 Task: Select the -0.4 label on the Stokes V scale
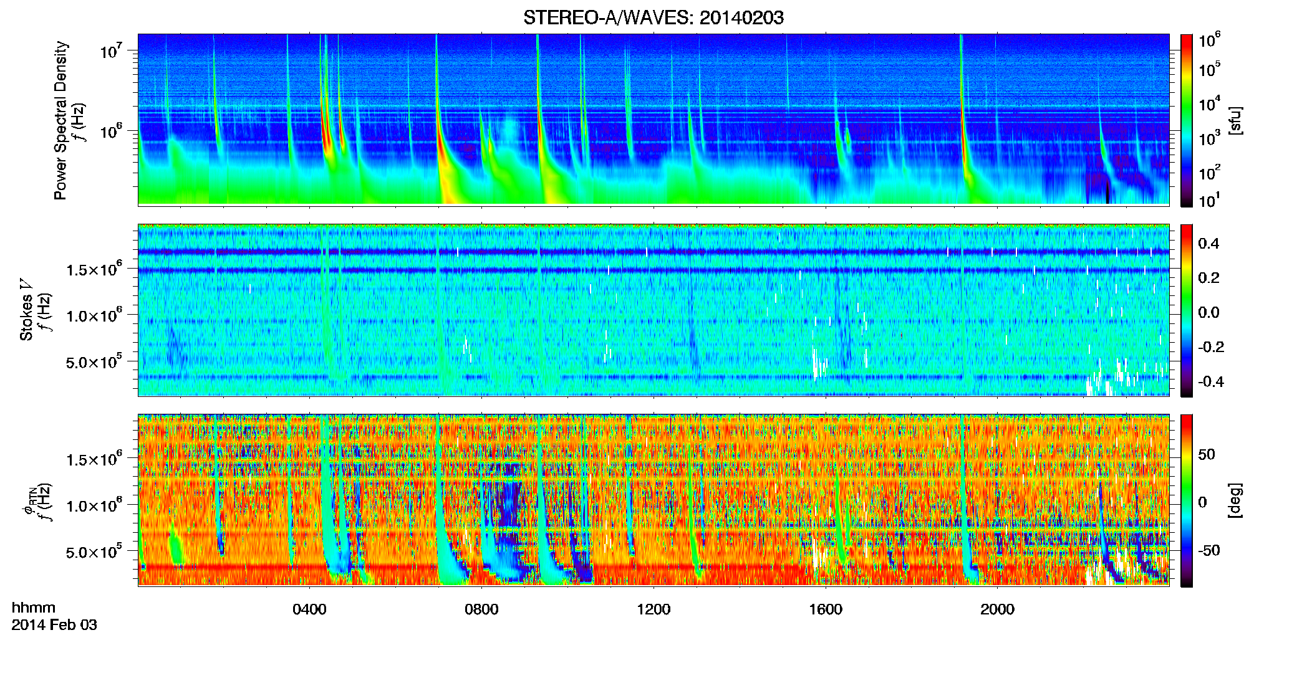click(x=1211, y=381)
